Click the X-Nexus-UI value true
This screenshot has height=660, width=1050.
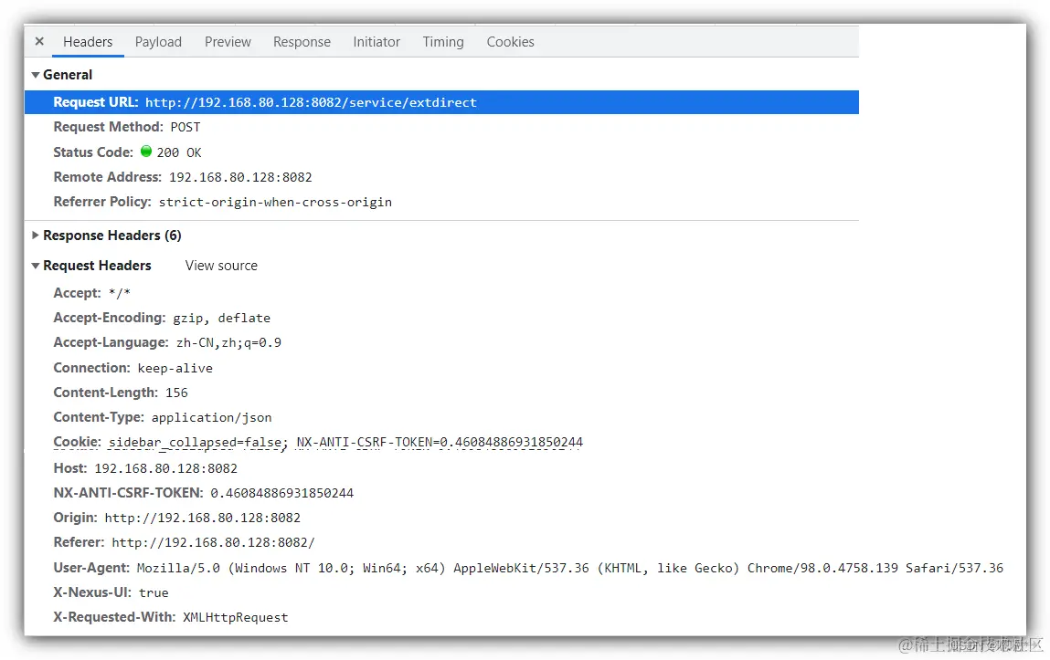click(154, 592)
